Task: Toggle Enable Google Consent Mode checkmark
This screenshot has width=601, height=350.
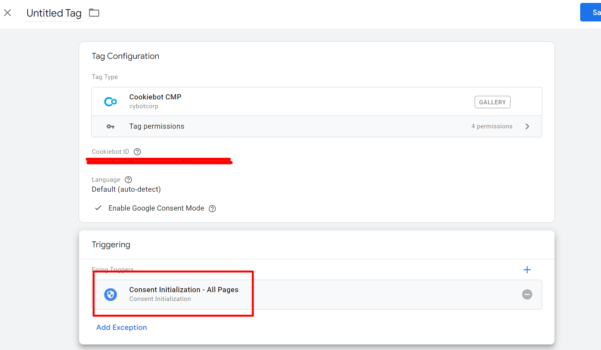Action: 98,208
